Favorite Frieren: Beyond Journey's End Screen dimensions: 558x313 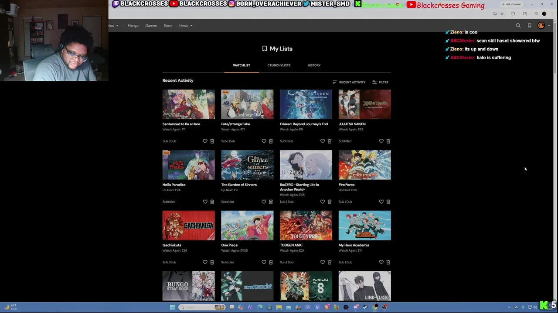click(x=323, y=141)
